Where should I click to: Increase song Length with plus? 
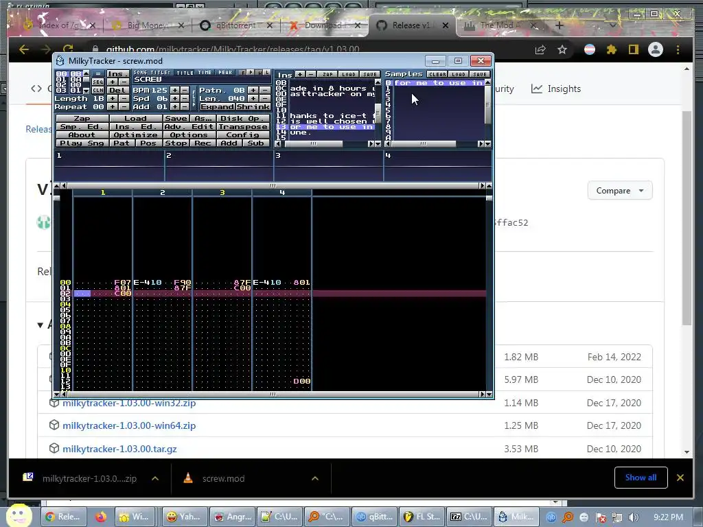113,99
